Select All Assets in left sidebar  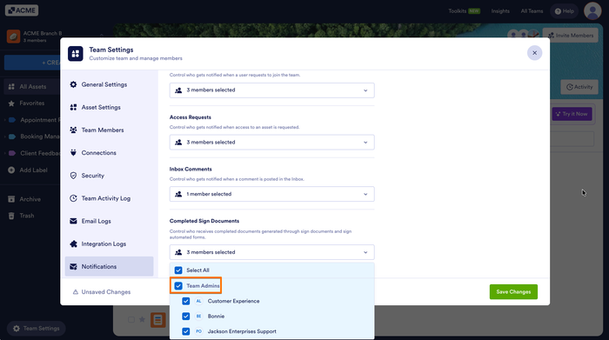pyautogui.click(x=32, y=87)
